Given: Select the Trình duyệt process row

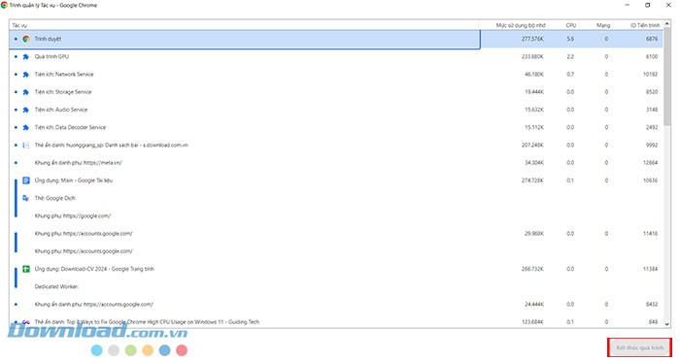Looking at the screenshot, I should (x=336, y=39).
